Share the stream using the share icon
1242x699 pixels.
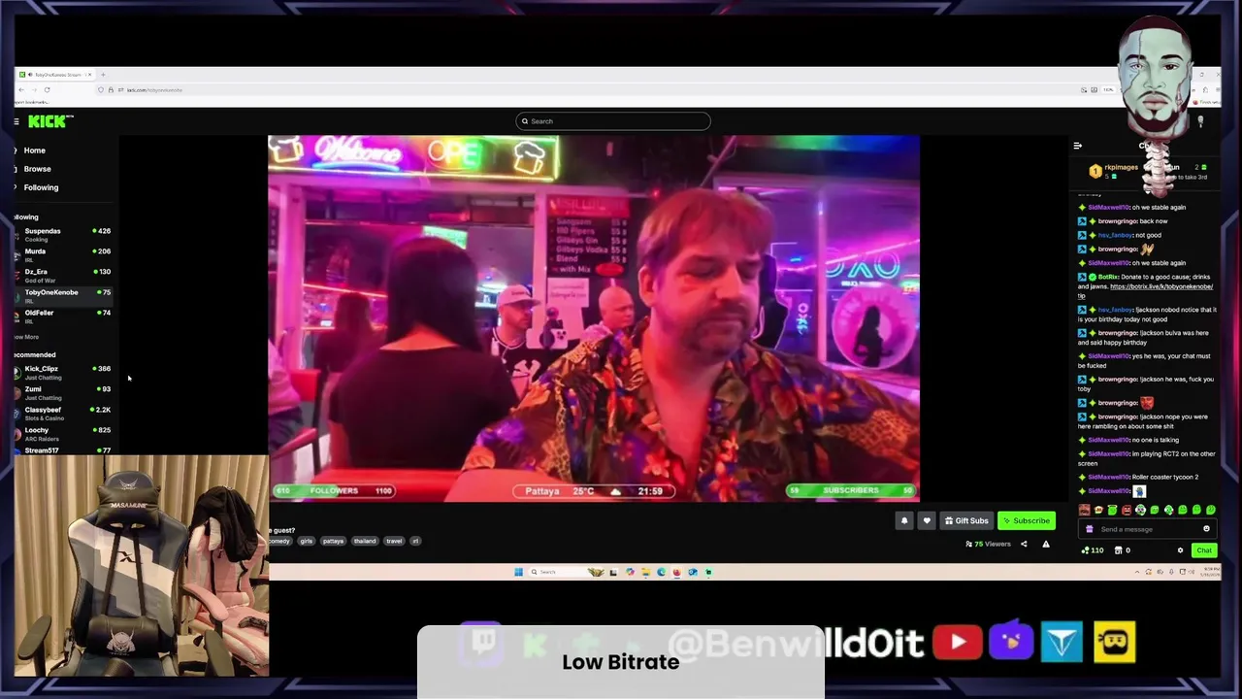click(1024, 545)
